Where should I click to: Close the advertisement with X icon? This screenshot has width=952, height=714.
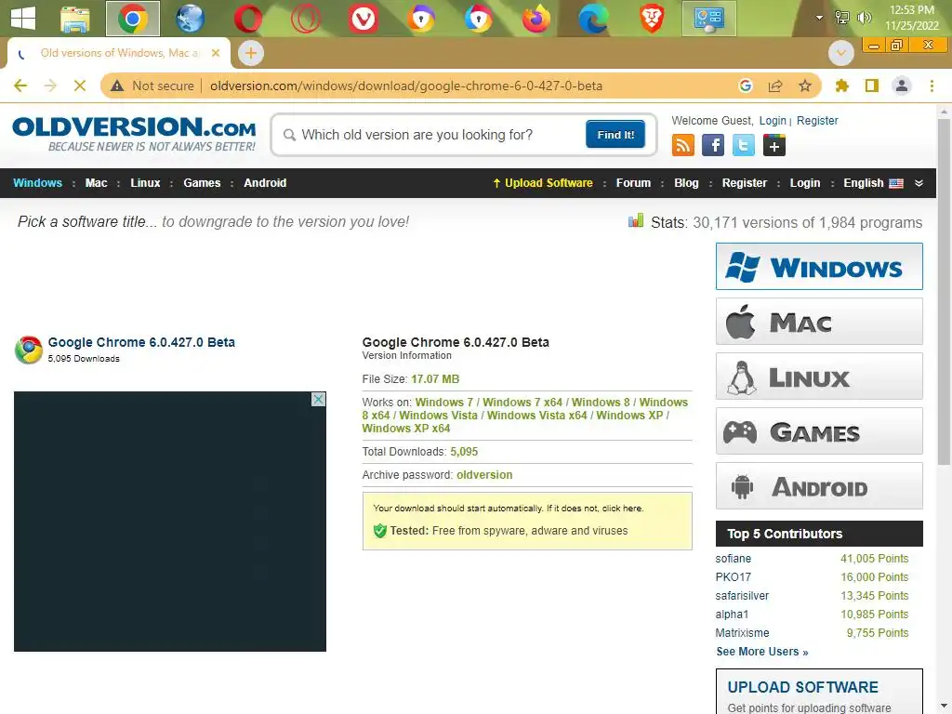[x=318, y=399]
